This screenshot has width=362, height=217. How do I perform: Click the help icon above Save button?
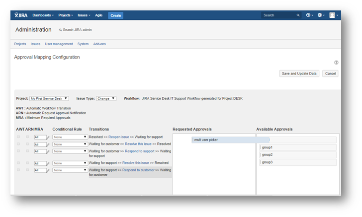pyautogui.click(x=336, y=63)
